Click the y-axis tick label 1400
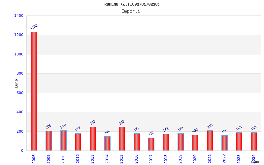The height and width of the screenshot is (165, 264). (19, 16)
